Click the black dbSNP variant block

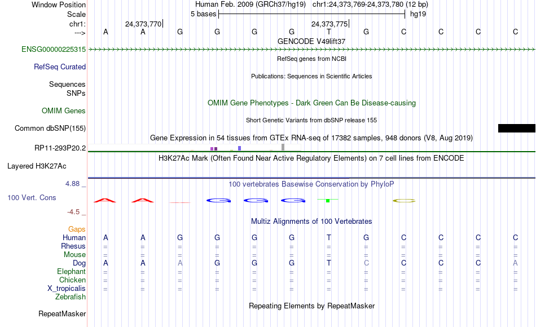click(516, 128)
